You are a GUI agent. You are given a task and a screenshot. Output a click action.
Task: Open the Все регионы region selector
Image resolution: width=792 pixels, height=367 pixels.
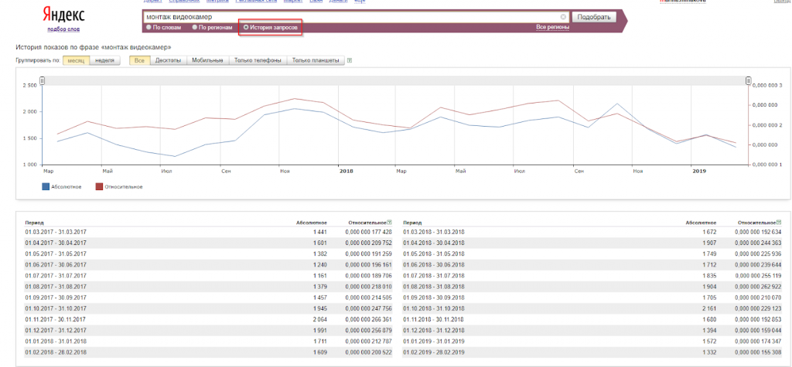pyautogui.click(x=552, y=27)
